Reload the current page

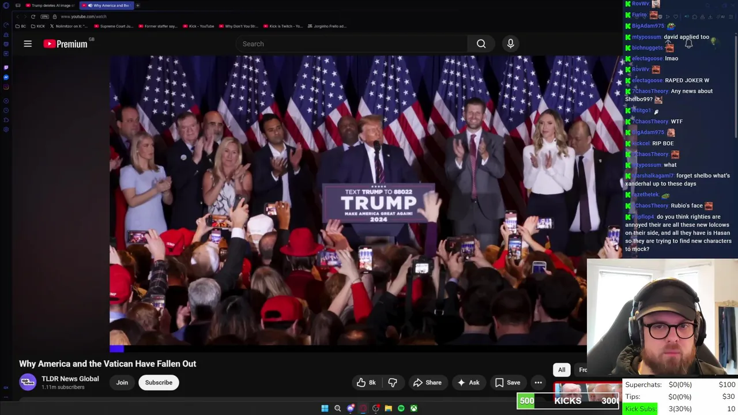point(33,16)
